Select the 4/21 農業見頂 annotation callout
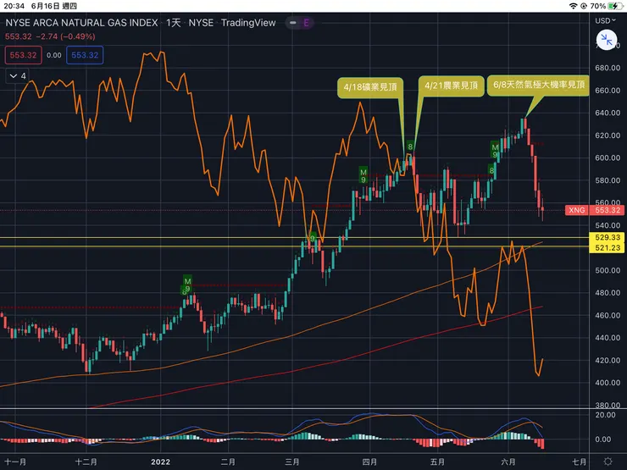 [x=451, y=86]
